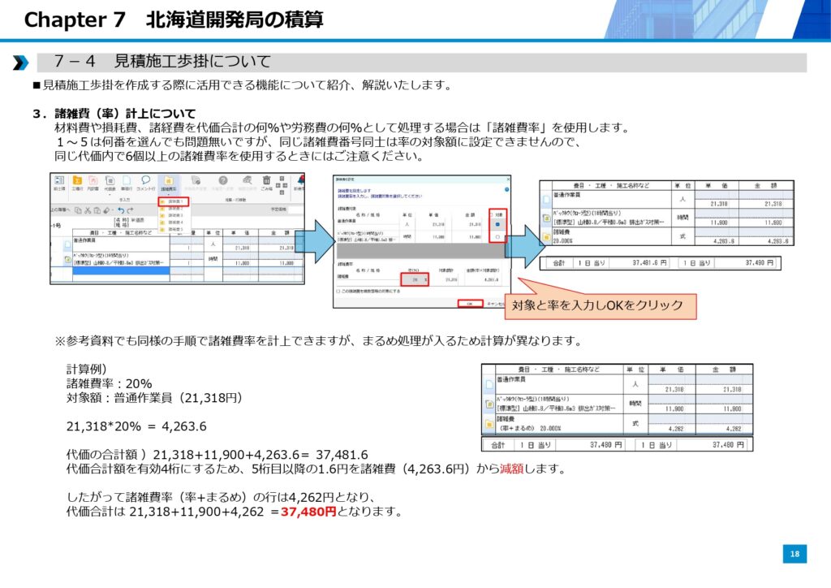Tick the multiple-unit-price target checkbox at dialog bottom
831x588 pixels.
click(339, 291)
